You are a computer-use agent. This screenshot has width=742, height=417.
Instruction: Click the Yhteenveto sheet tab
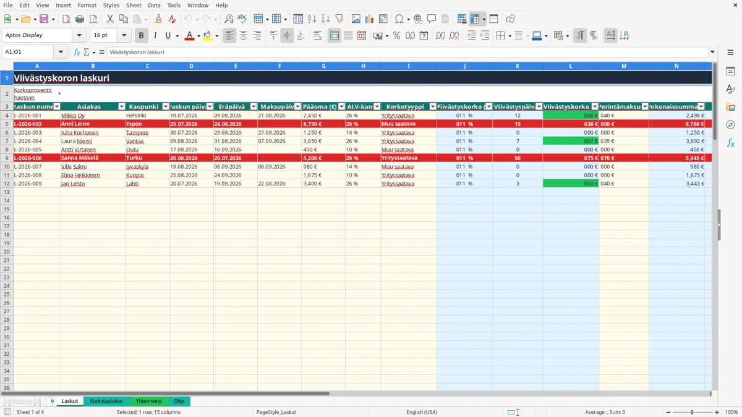(x=149, y=401)
